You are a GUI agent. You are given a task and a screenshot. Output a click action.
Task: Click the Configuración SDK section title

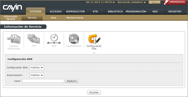[20, 59]
